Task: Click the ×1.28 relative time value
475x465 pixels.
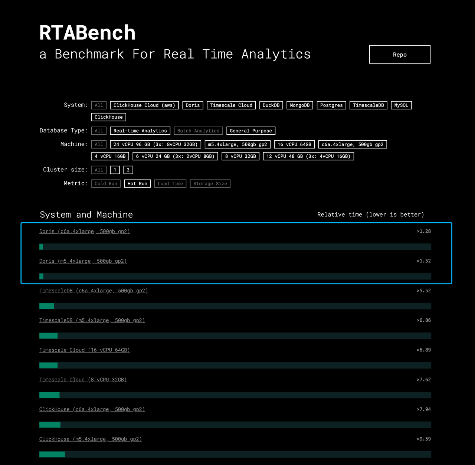Action: (424, 231)
